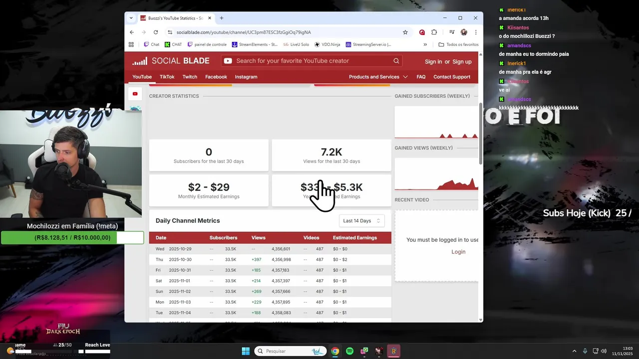639x359 pixels.
Task: Open the Todos os favoritos folder
Action: tap(459, 44)
